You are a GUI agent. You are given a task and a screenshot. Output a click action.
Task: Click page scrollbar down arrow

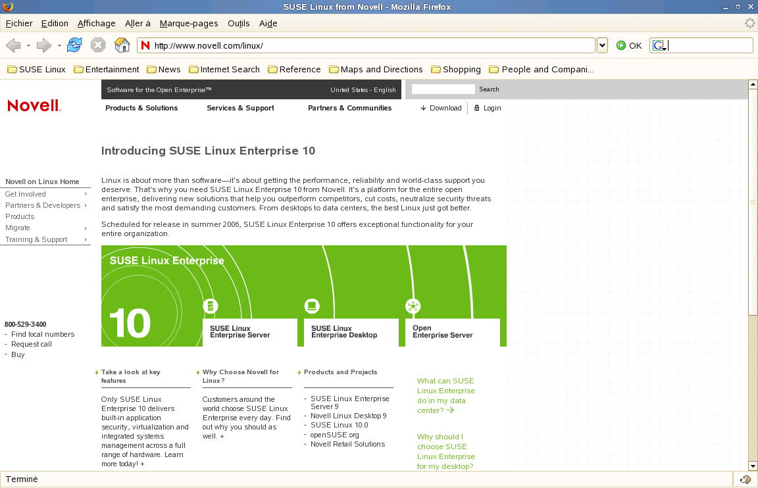pyautogui.click(x=753, y=466)
